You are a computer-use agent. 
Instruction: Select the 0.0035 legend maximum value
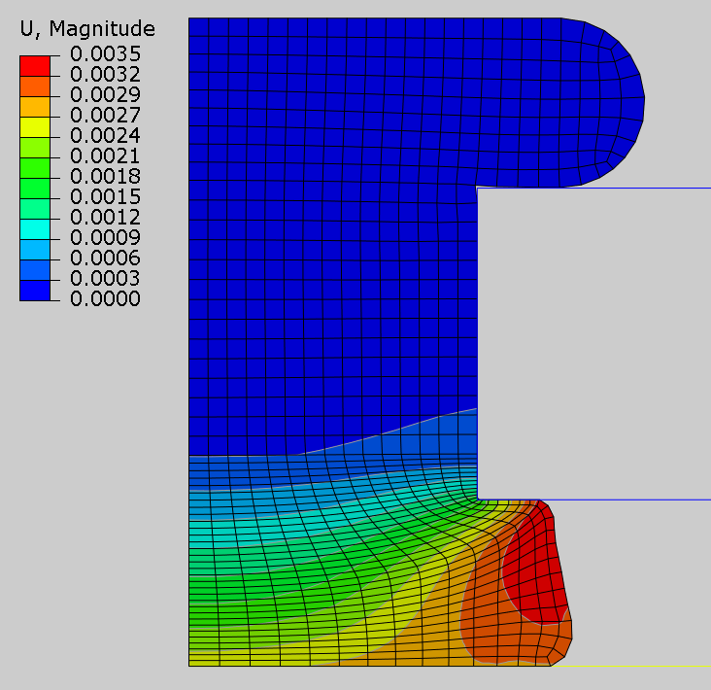coord(105,54)
